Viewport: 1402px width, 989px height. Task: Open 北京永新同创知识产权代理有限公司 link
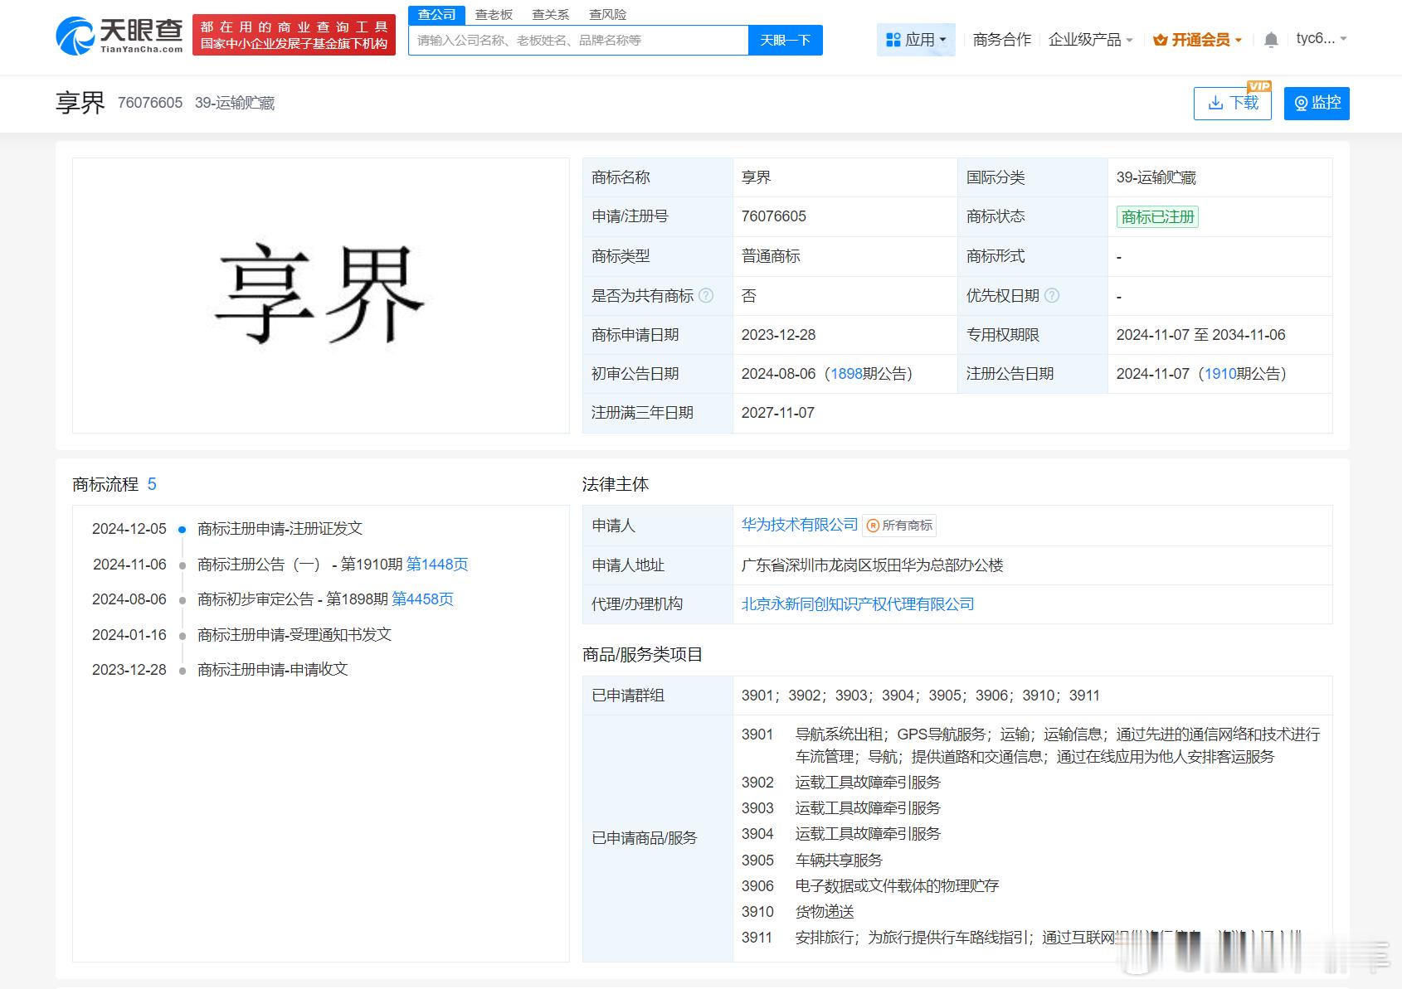click(858, 604)
